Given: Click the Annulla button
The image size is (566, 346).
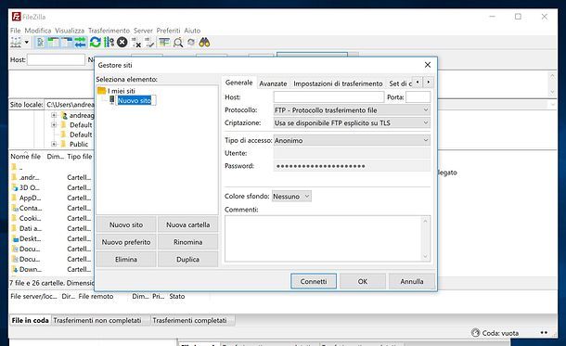Looking at the screenshot, I should pyautogui.click(x=411, y=281).
